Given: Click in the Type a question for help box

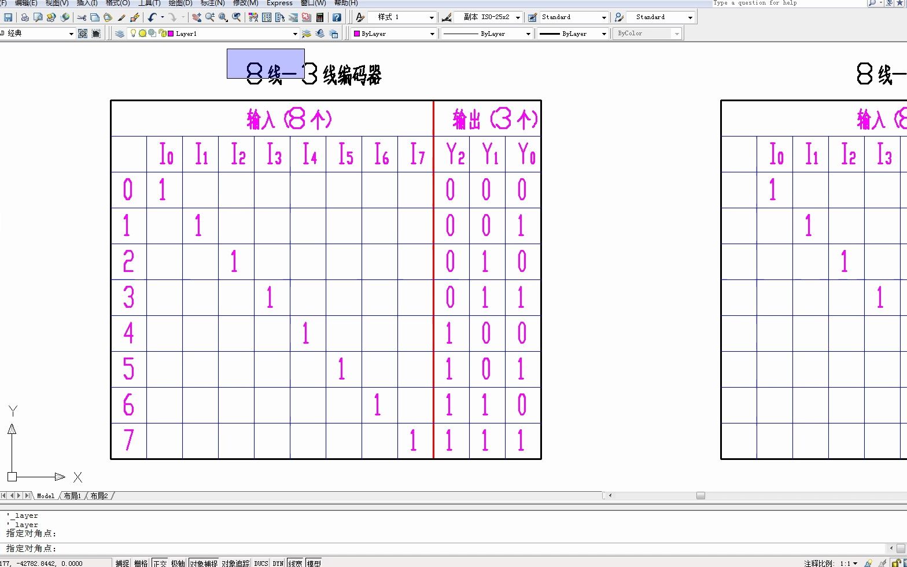Looking at the screenshot, I should click(789, 3).
